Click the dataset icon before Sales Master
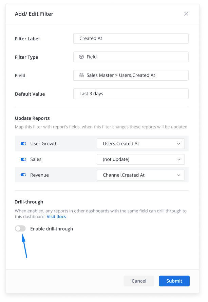The height and width of the screenshot is (302, 208). pyautogui.click(x=81, y=75)
